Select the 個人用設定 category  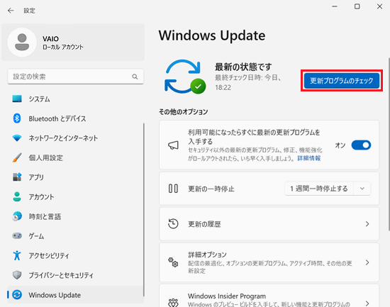coord(75,157)
